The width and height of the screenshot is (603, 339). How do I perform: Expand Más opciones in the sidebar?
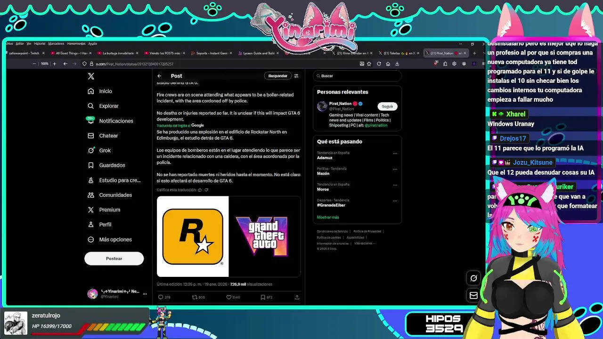tap(110, 239)
